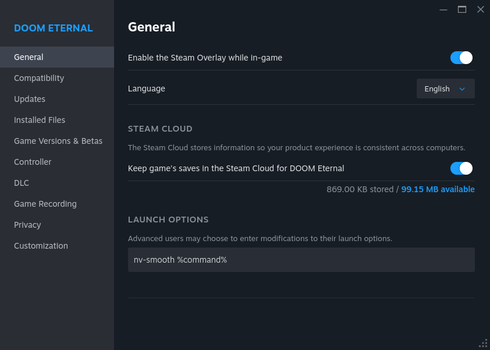Screen dimensions: 490x350
Task: Select the General section
Action: pos(29,56)
